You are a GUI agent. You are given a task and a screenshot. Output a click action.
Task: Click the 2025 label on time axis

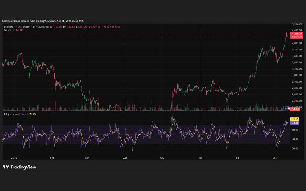tap(14, 158)
